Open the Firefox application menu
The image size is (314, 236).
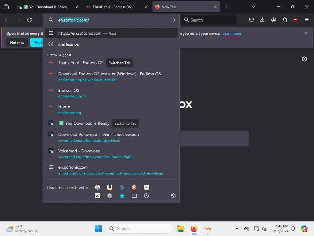[x=306, y=20]
